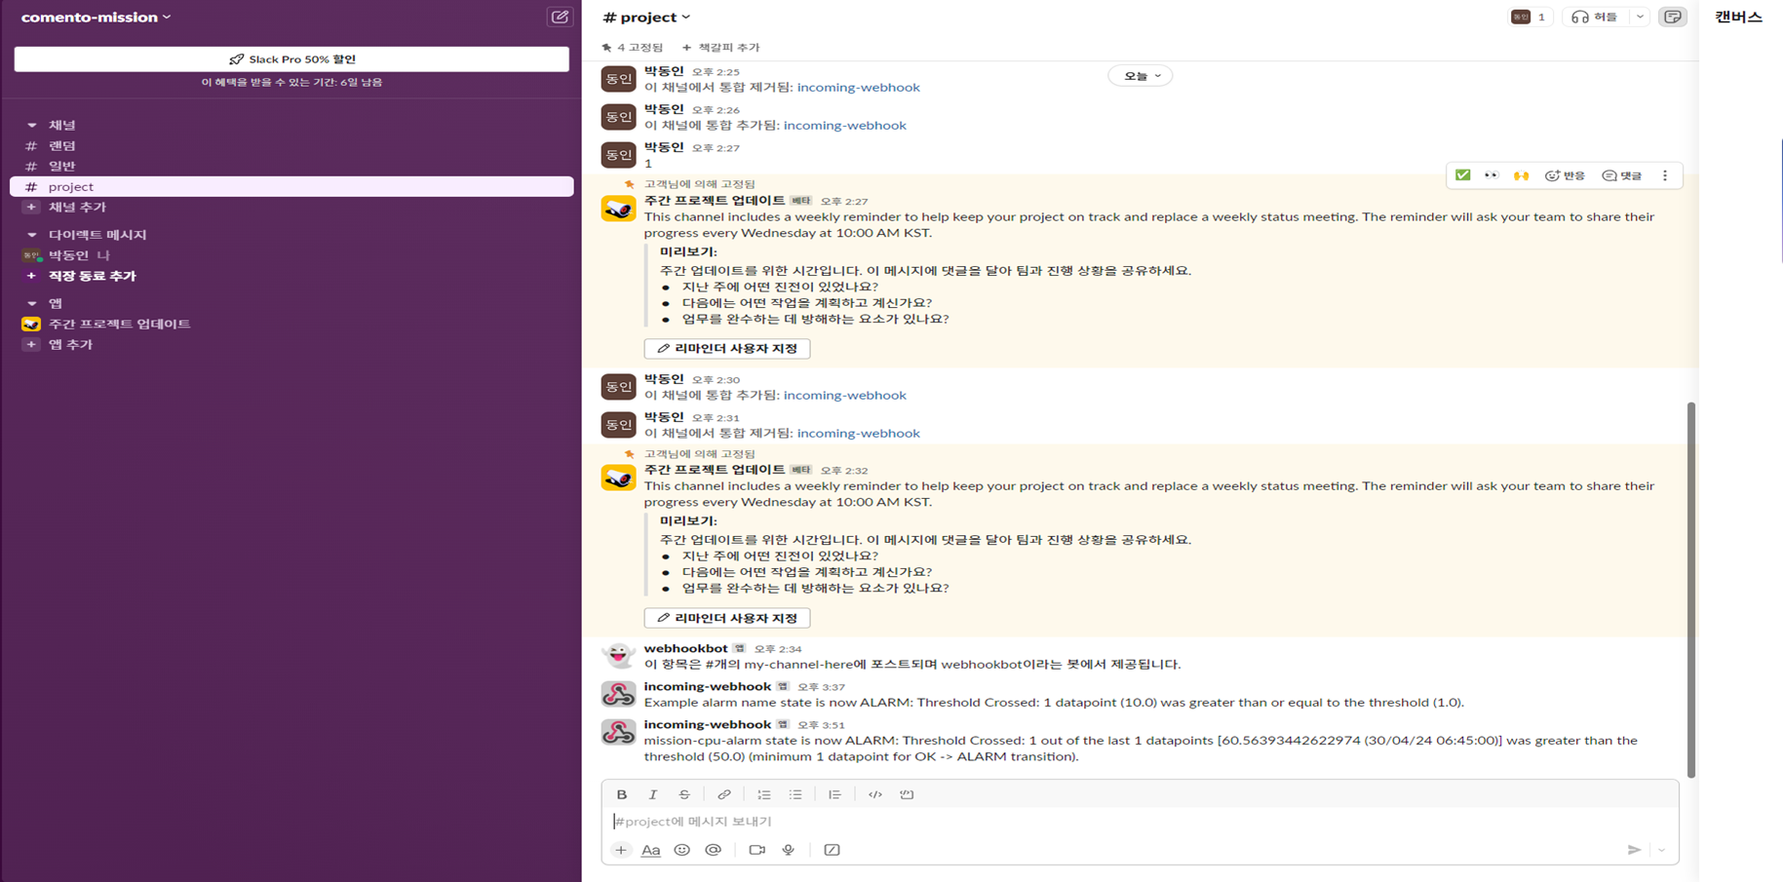The height and width of the screenshot is (882, 1783).
Task: Click message input field for #project
Action: [x=1140, y=822]
